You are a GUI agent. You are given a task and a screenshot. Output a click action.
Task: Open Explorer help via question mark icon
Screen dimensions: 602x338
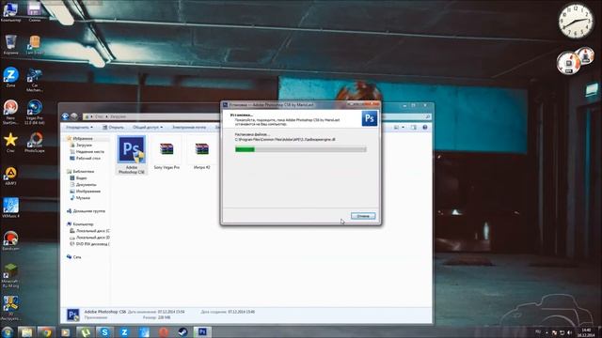[425, 128]
